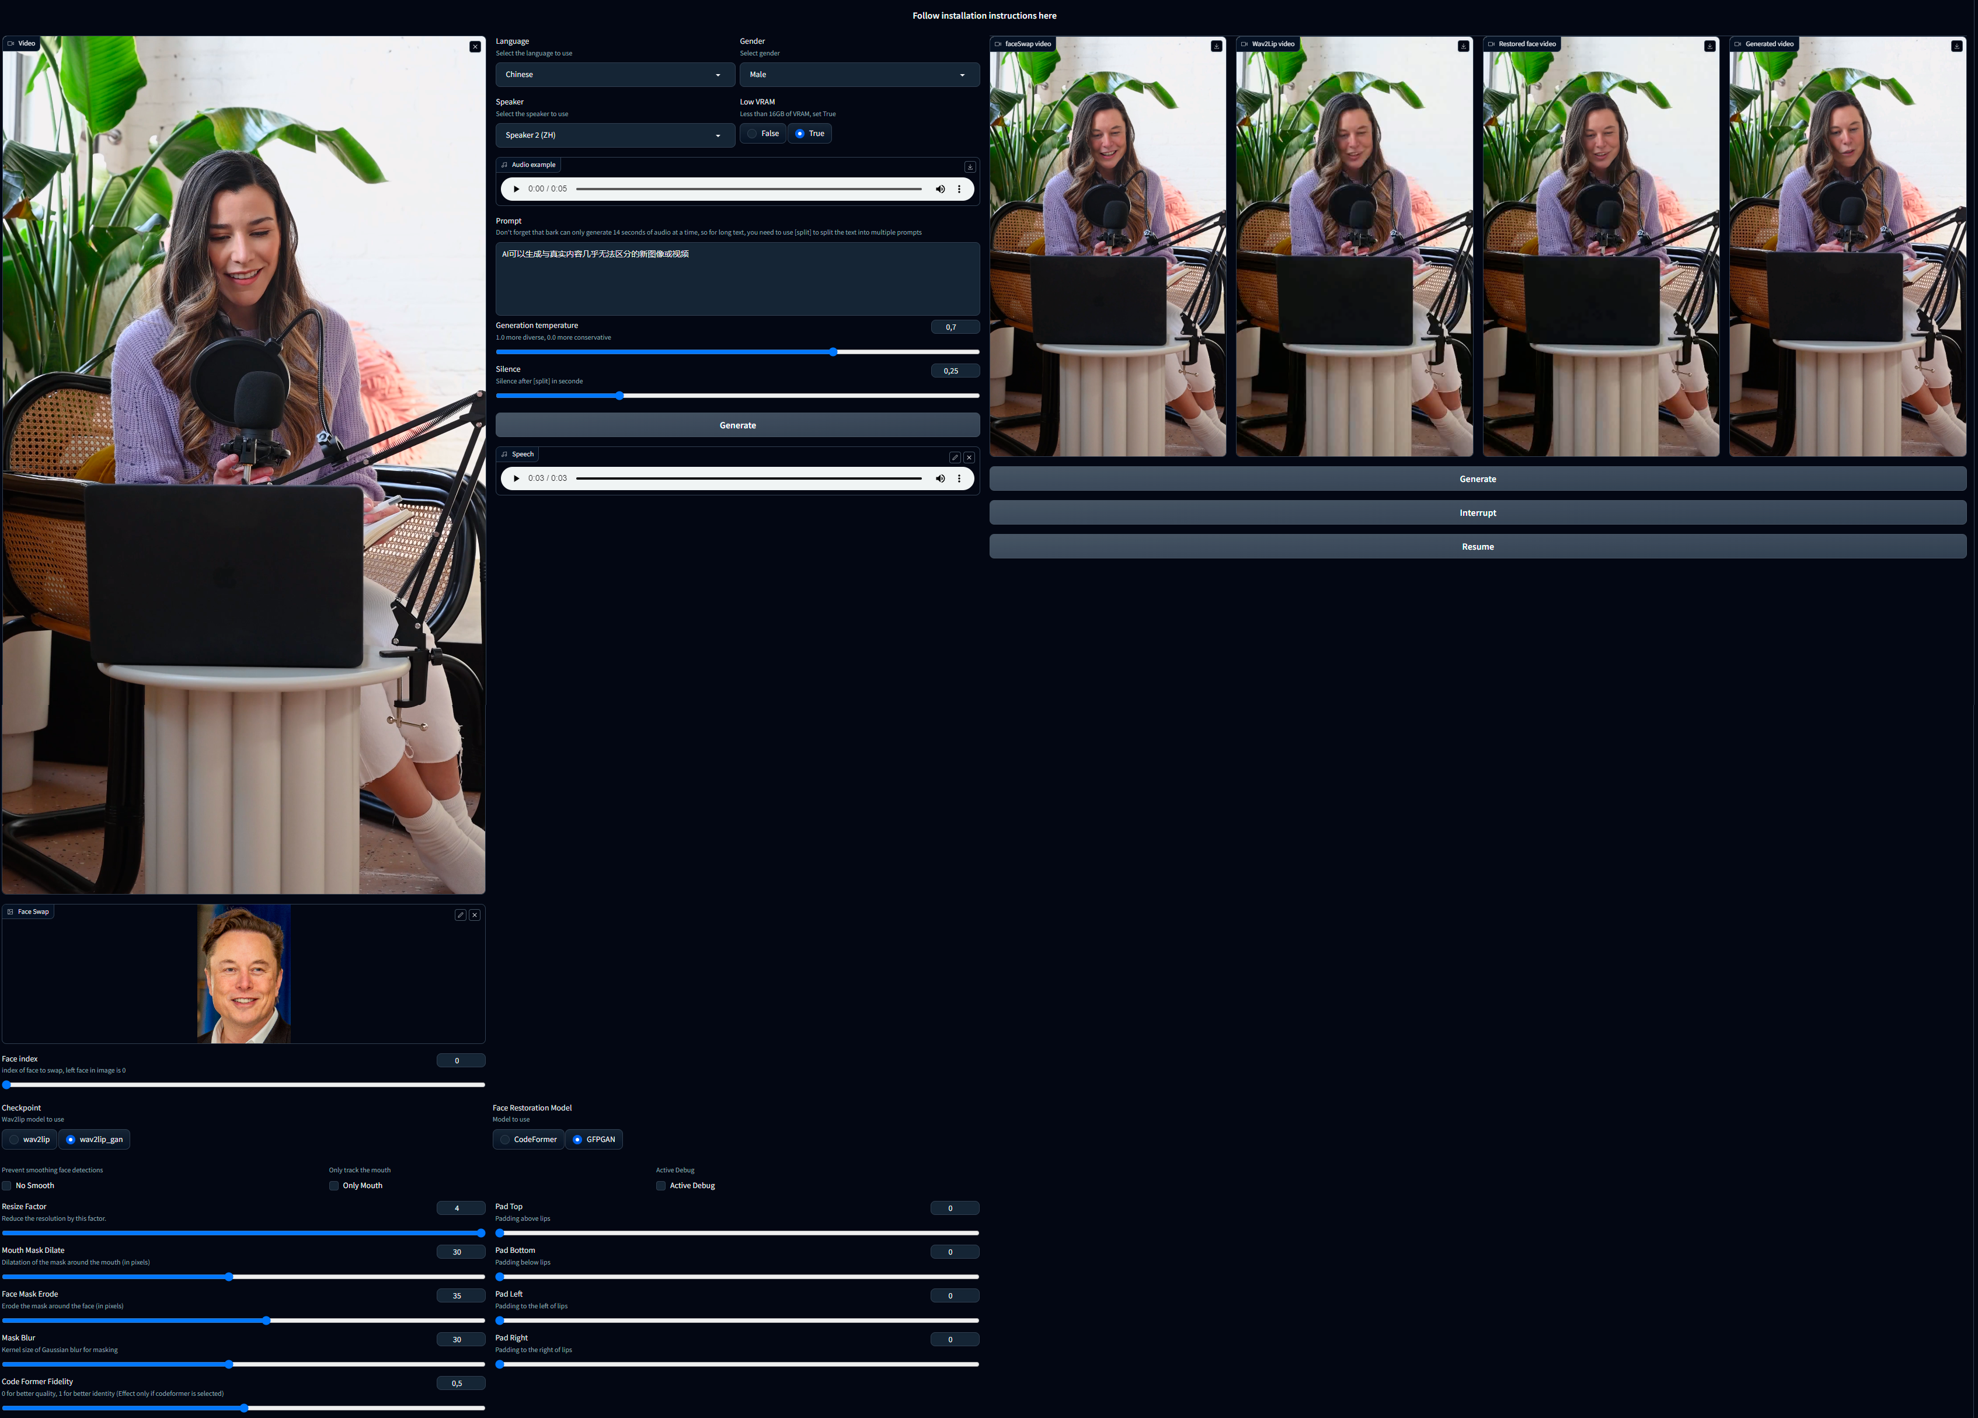This screenshot has height=1418, width=1978.
Task: Play the Audio example clip
Action: pos(516,189)
